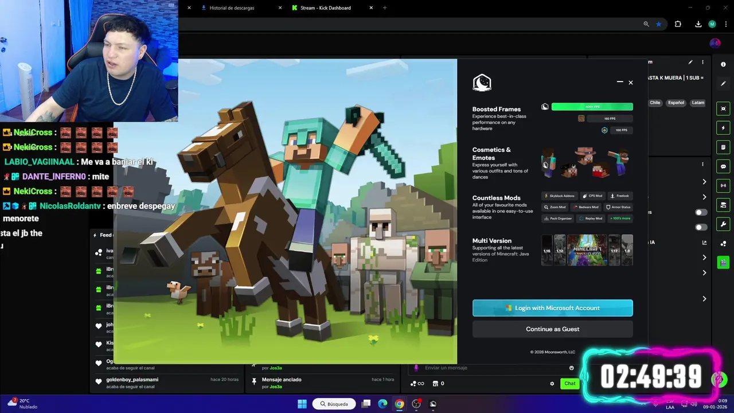This screenshot has height=413, width=734.
Task: Select the 1.8 version thumbnail
Action: pyautogui.click(x=627, y=250)
